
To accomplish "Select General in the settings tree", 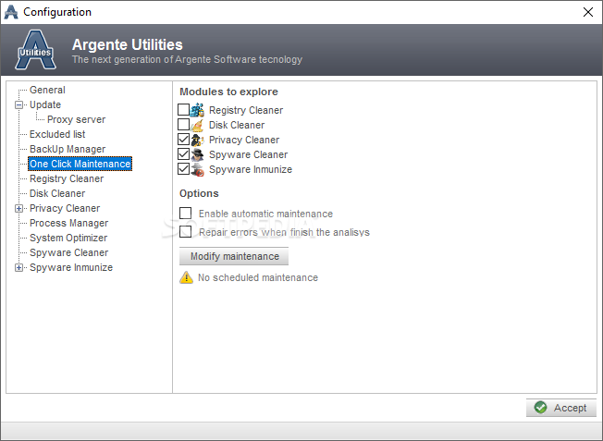I will pyautogui.click(x=47, y=90).
